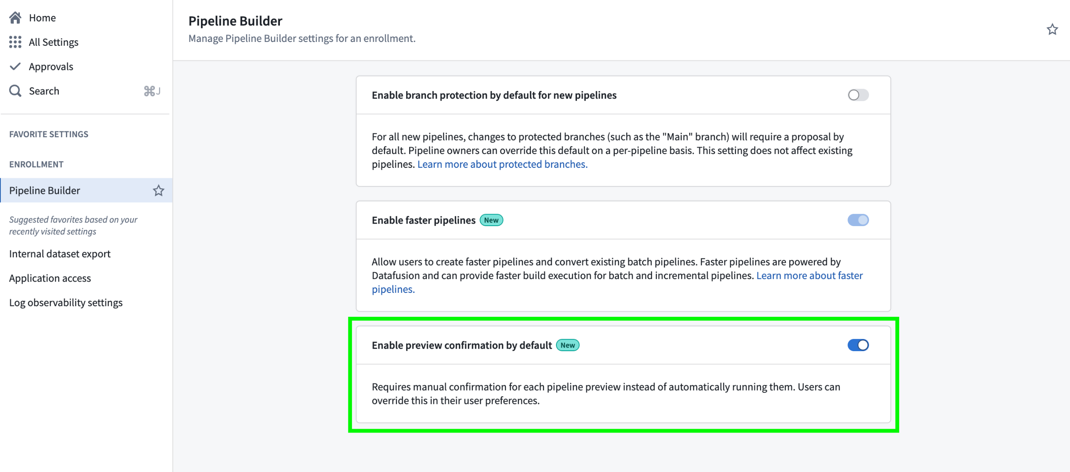
Task: Click the Search magnifier icon
Action: point(15,91)
